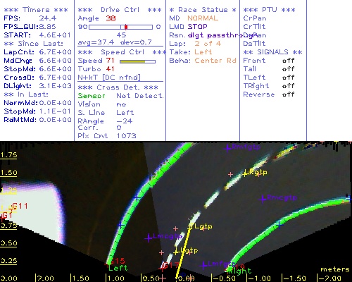The width and height of the screenshot is (352, 282).
Task: Click the red G11 marker label
Action: 20,206
